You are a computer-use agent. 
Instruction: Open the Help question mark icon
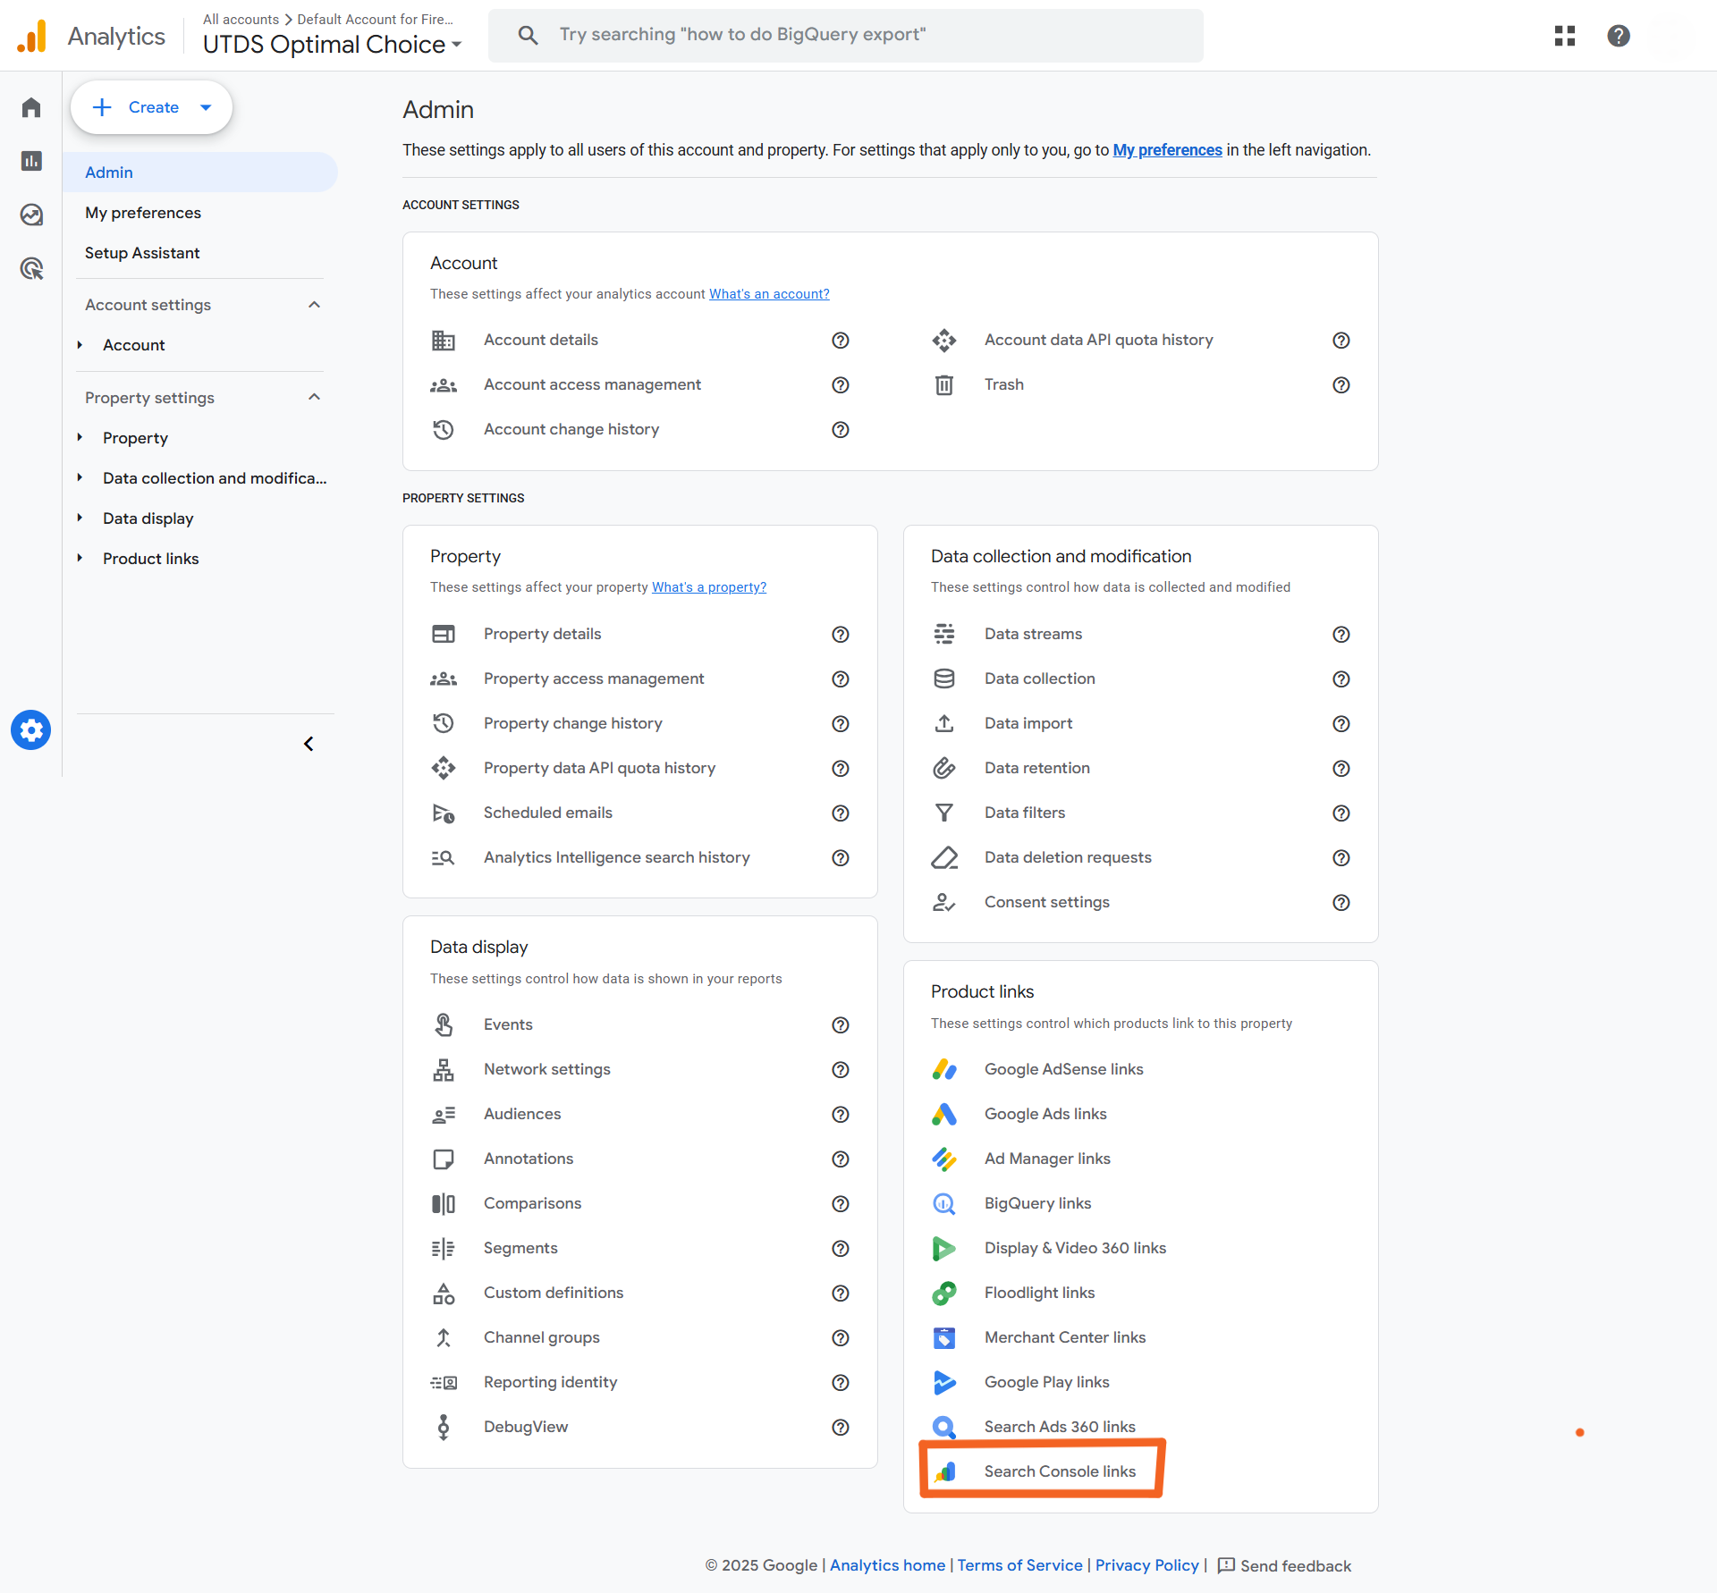pos(1619,36)
